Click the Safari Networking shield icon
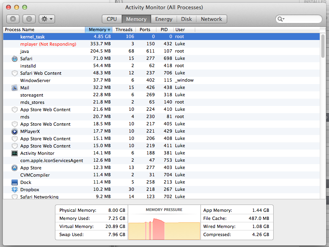Screen dimensions: 329x247 tap(15, 196)
